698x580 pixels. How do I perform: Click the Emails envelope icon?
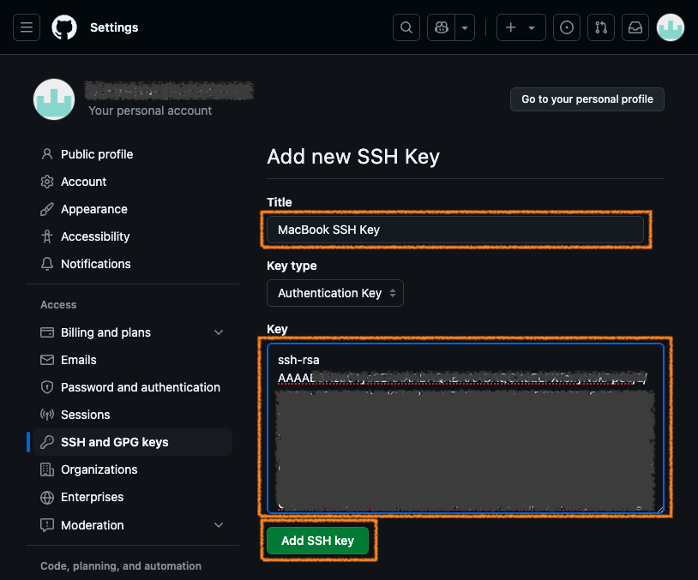point(47,360)
